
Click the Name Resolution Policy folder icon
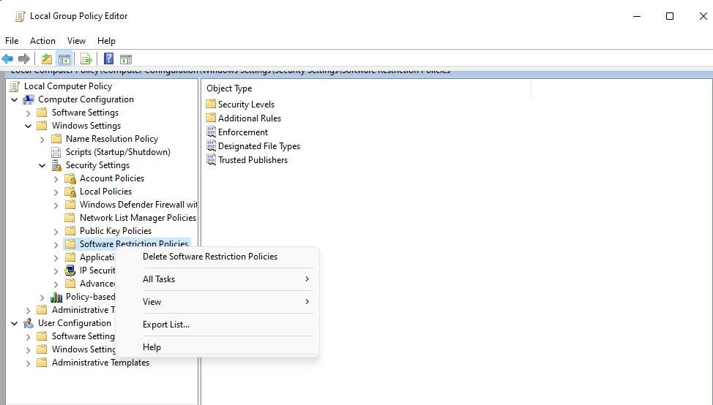[x=56, y=139]
